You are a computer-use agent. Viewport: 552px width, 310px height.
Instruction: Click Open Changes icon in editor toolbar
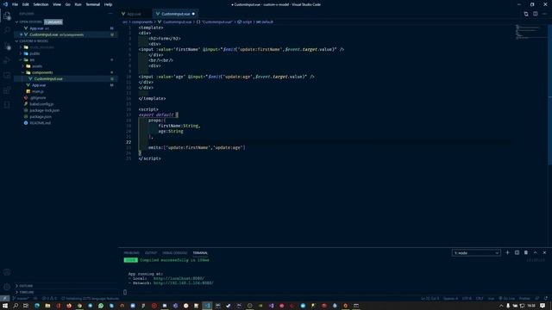tap(526, 14)
